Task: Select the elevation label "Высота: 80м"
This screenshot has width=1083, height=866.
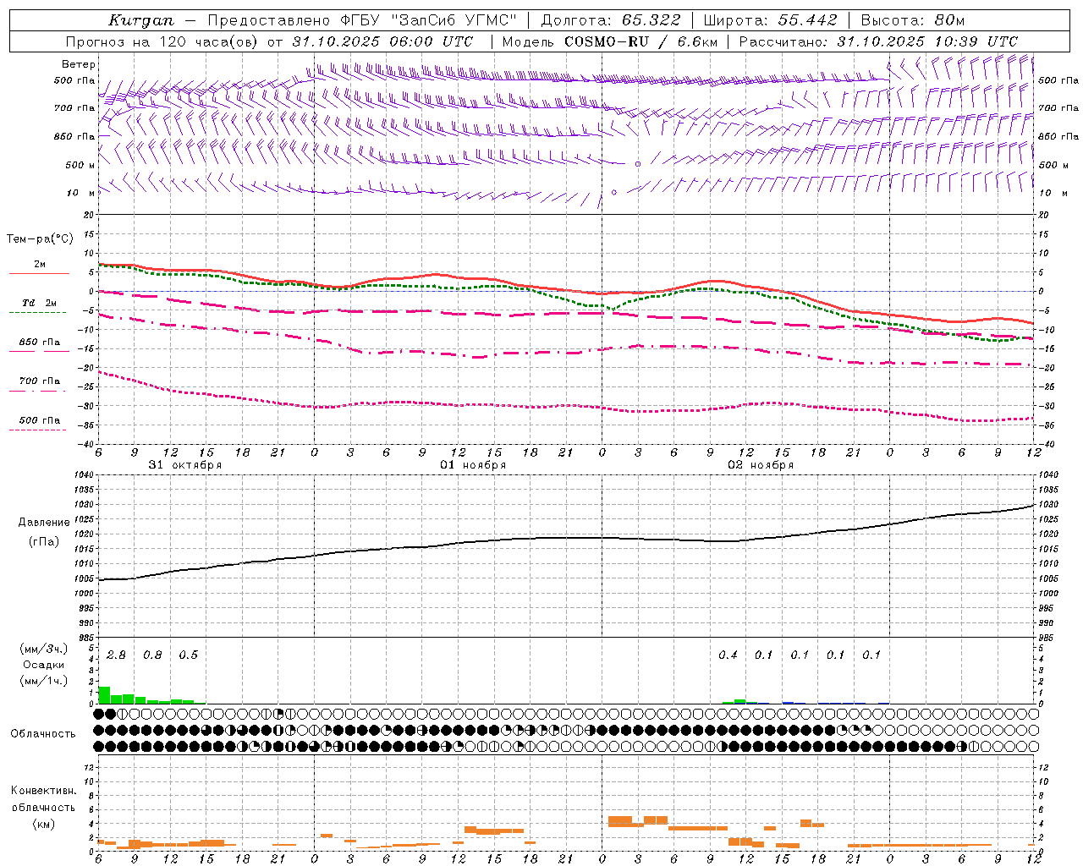Action: point(912,20)
